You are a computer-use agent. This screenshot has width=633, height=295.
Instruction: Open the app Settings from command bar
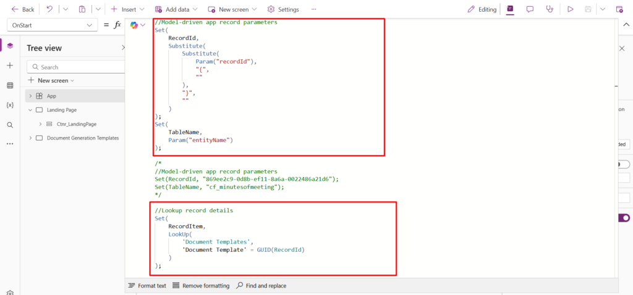tap(283, 9)
